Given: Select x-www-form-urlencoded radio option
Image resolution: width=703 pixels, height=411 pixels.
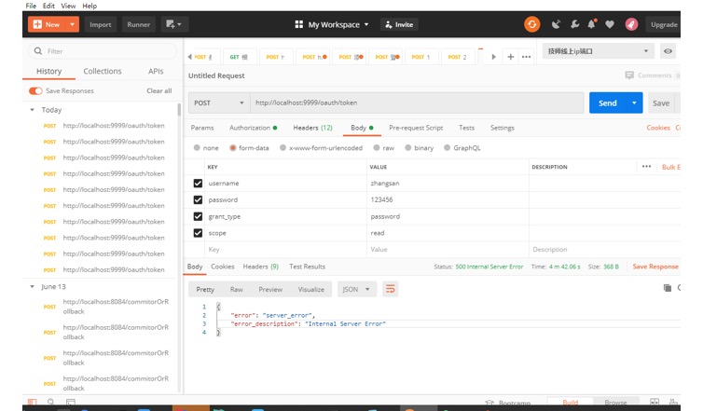Looking at the screenshot, I should tap(283, 148).
